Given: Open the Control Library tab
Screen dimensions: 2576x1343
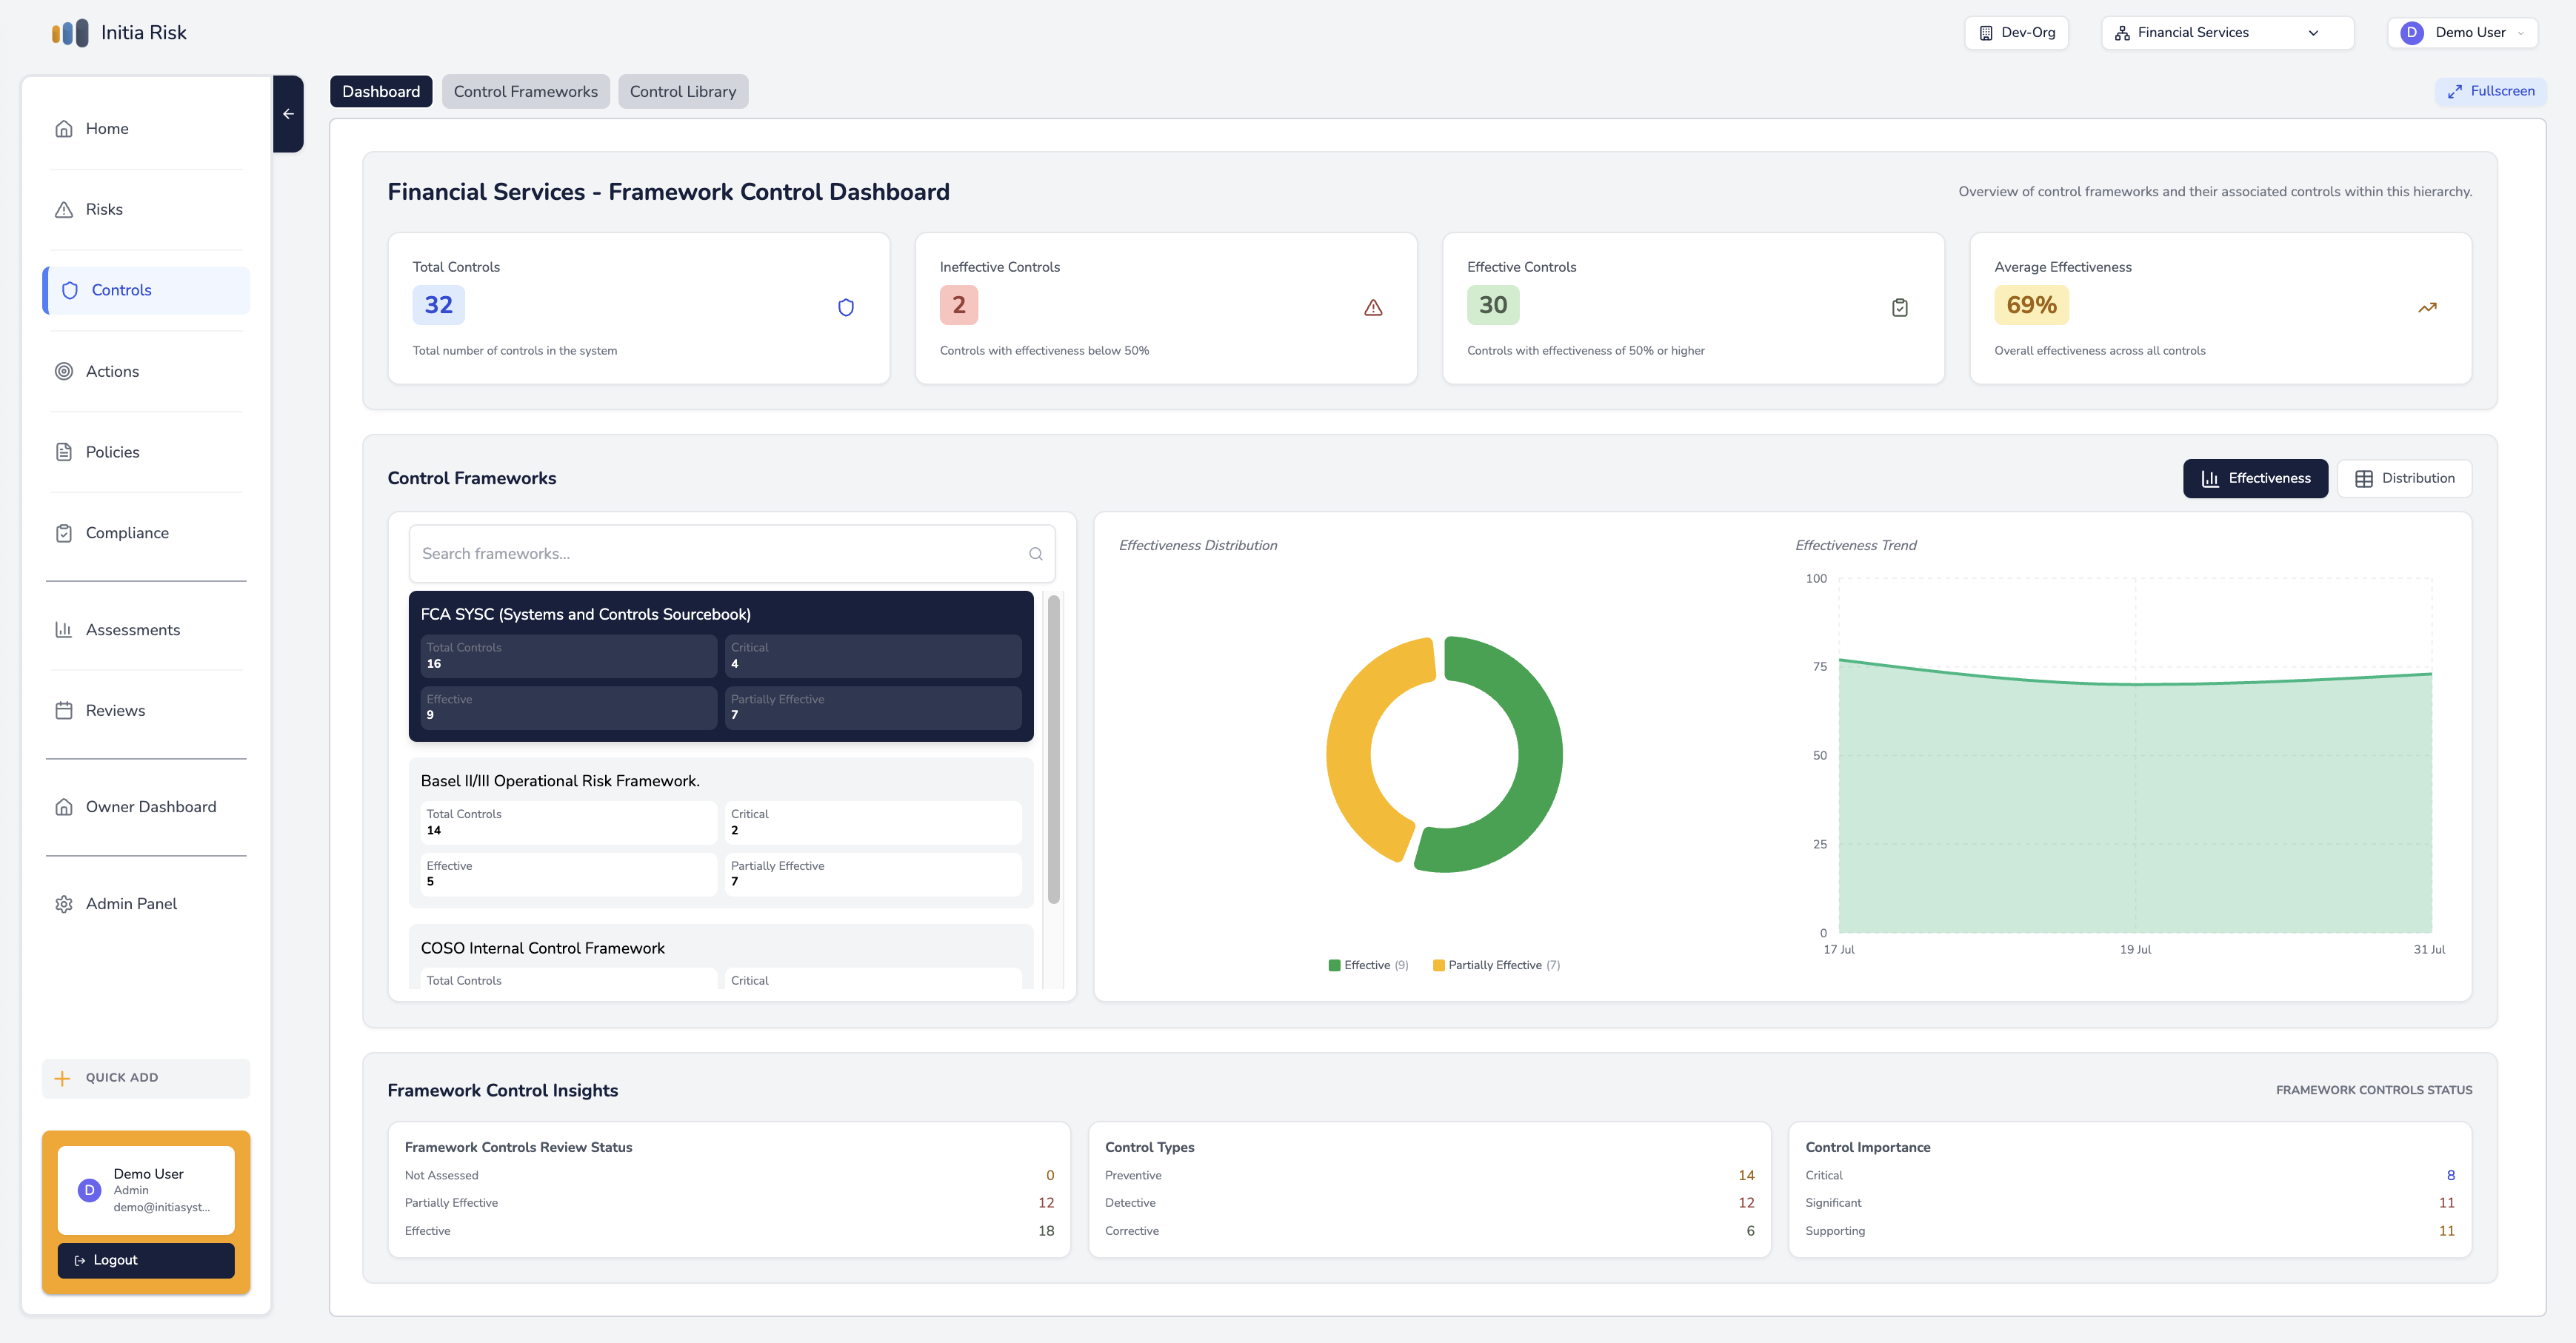Looking at the screenshot, I should (x=682, y=92).
